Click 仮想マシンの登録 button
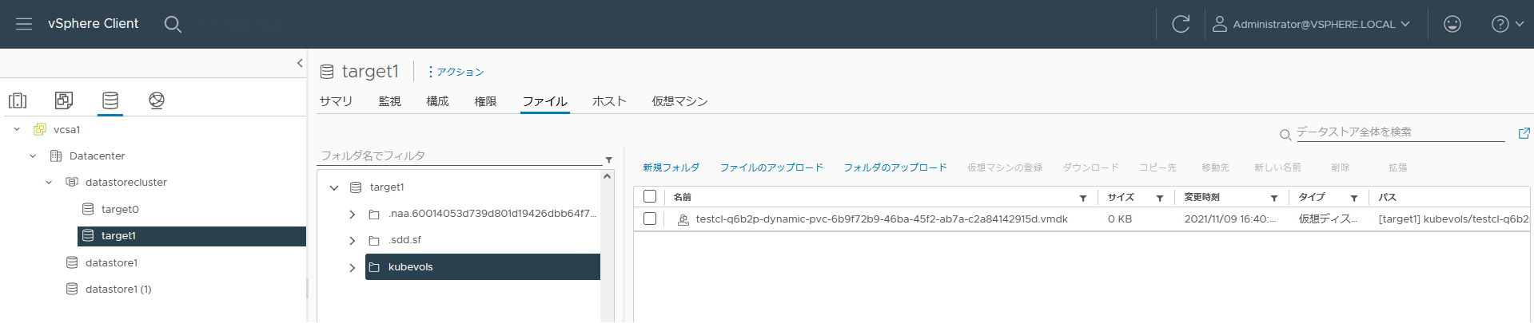 pos(1005,167)
